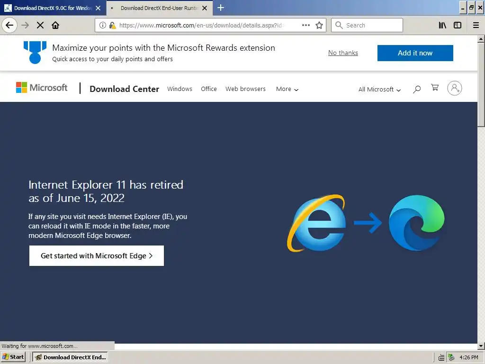Screen dimensions: 485x364
Task: Click the padlock security warning icon
Action: coord(113,25)
